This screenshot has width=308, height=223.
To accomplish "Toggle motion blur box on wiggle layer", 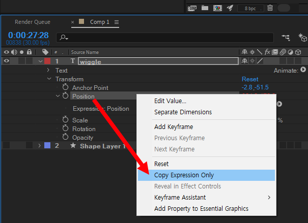I will click(283, 61).
